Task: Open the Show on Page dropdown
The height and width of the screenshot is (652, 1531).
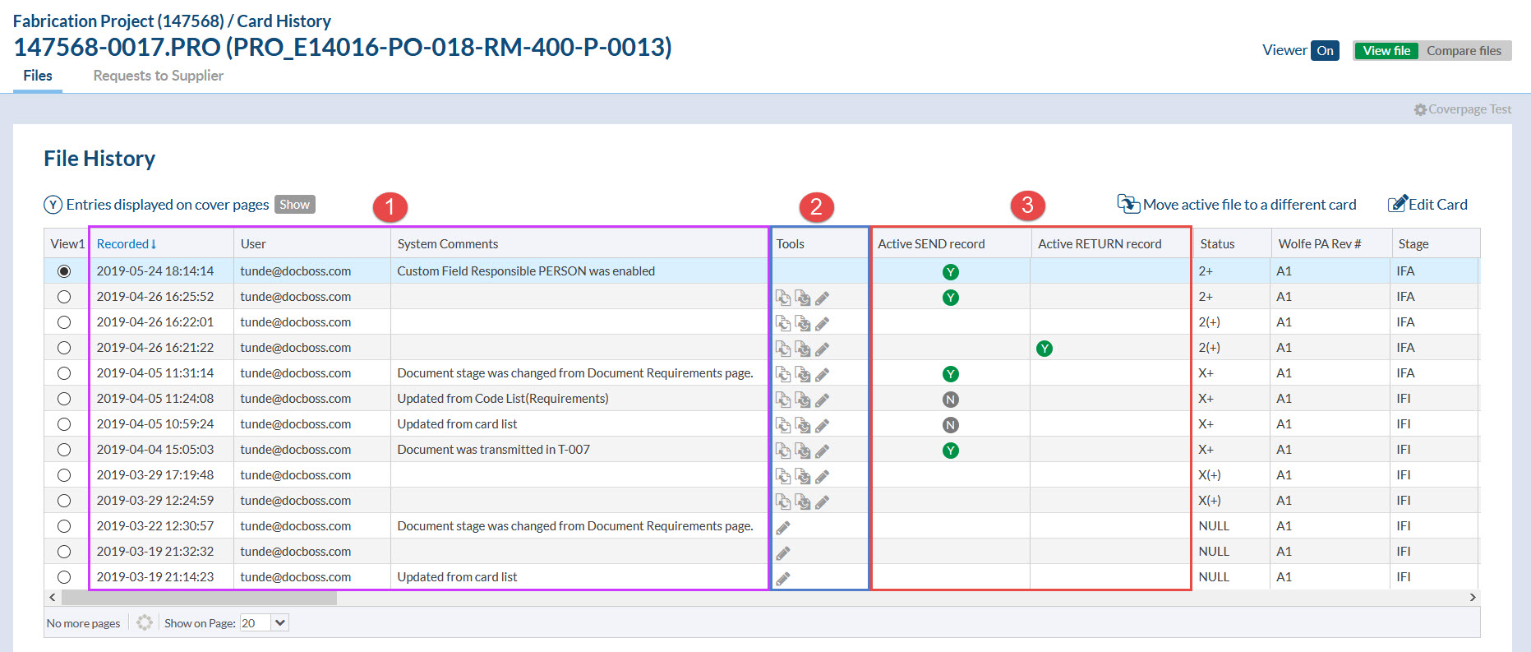Action: (264, 622)
